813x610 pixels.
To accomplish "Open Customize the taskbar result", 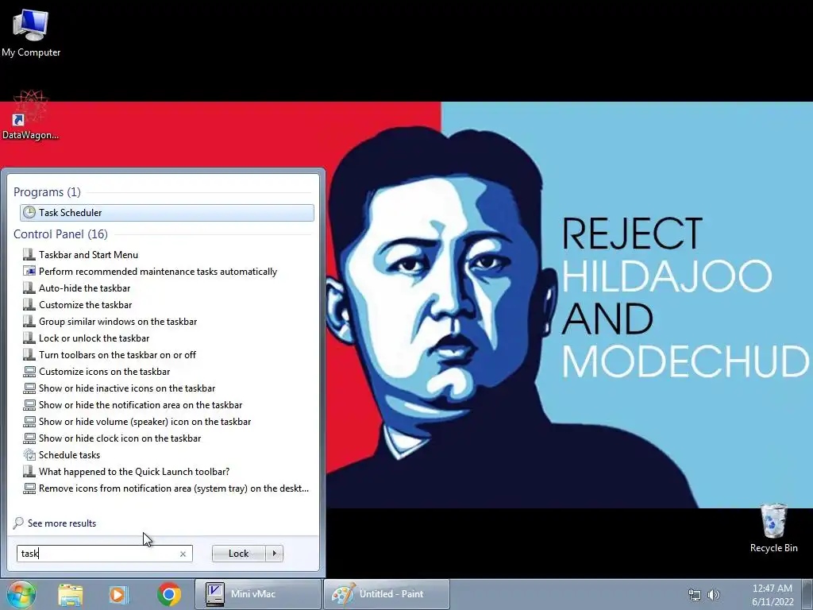I will [x=85, y=304].
